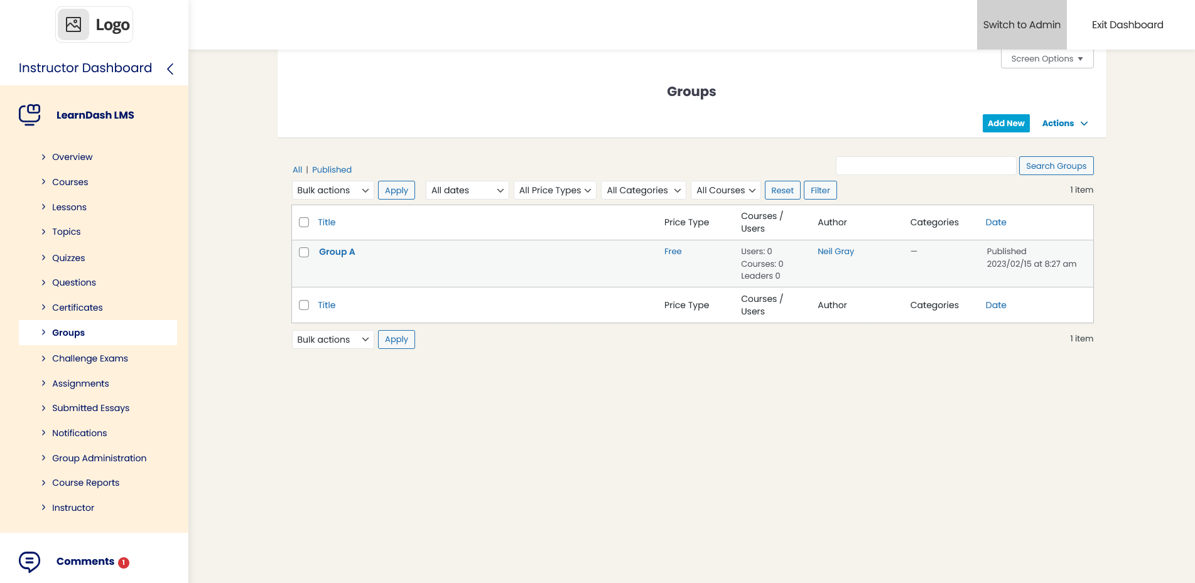Open the Actions dropdown menu
Viewport: 1195px width, 583px height.
[1064, 124]
